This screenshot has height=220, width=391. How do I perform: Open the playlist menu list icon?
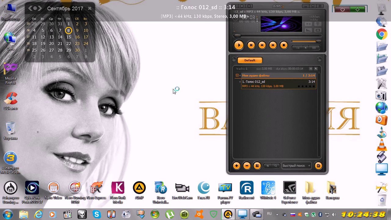pyautogui.click(x=311, y=69)
